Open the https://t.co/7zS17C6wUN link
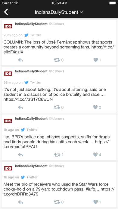The width and height of the screenshot is (118, 209). point(28,99)
